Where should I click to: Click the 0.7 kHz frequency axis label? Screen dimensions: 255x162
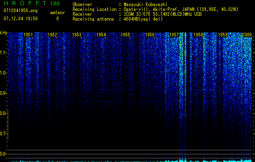3,134
